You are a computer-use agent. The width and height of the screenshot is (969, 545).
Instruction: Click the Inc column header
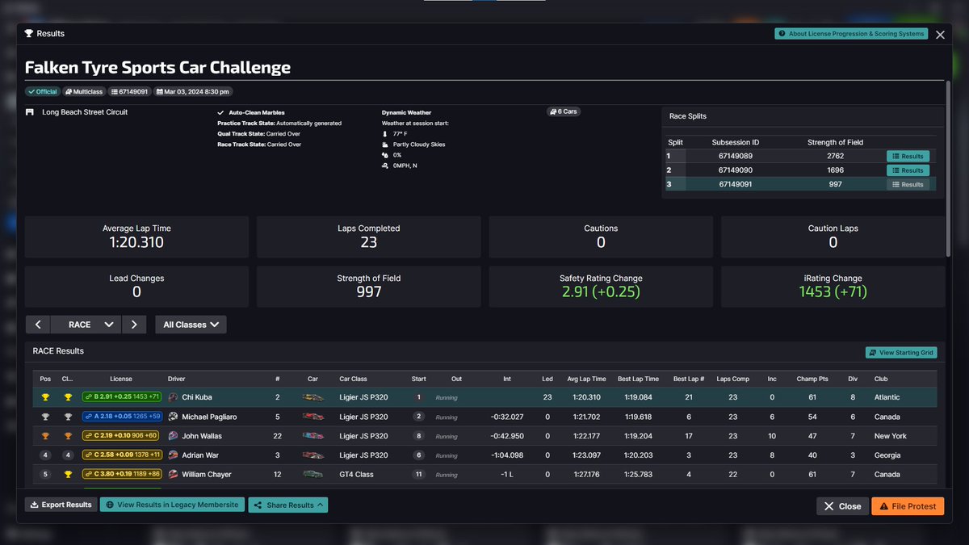pyautogui.click(x=772, y=379)
